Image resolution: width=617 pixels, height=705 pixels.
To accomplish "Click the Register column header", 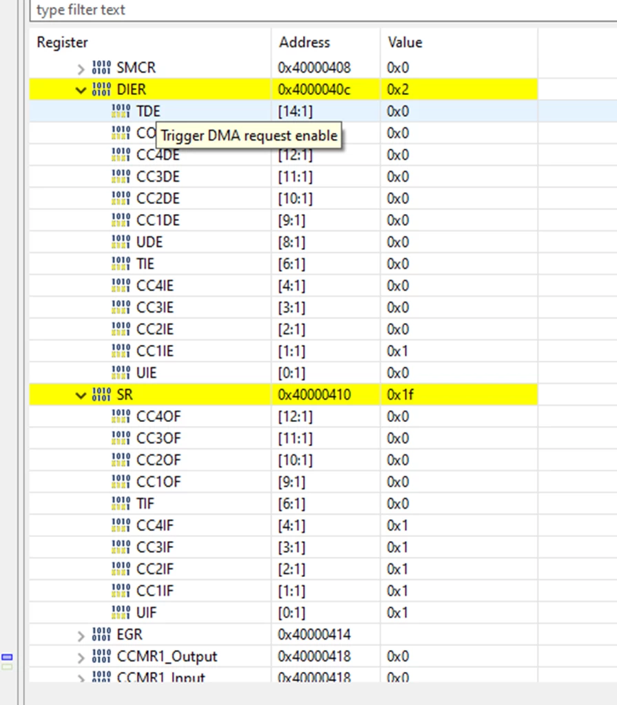I will pos(150,42).
